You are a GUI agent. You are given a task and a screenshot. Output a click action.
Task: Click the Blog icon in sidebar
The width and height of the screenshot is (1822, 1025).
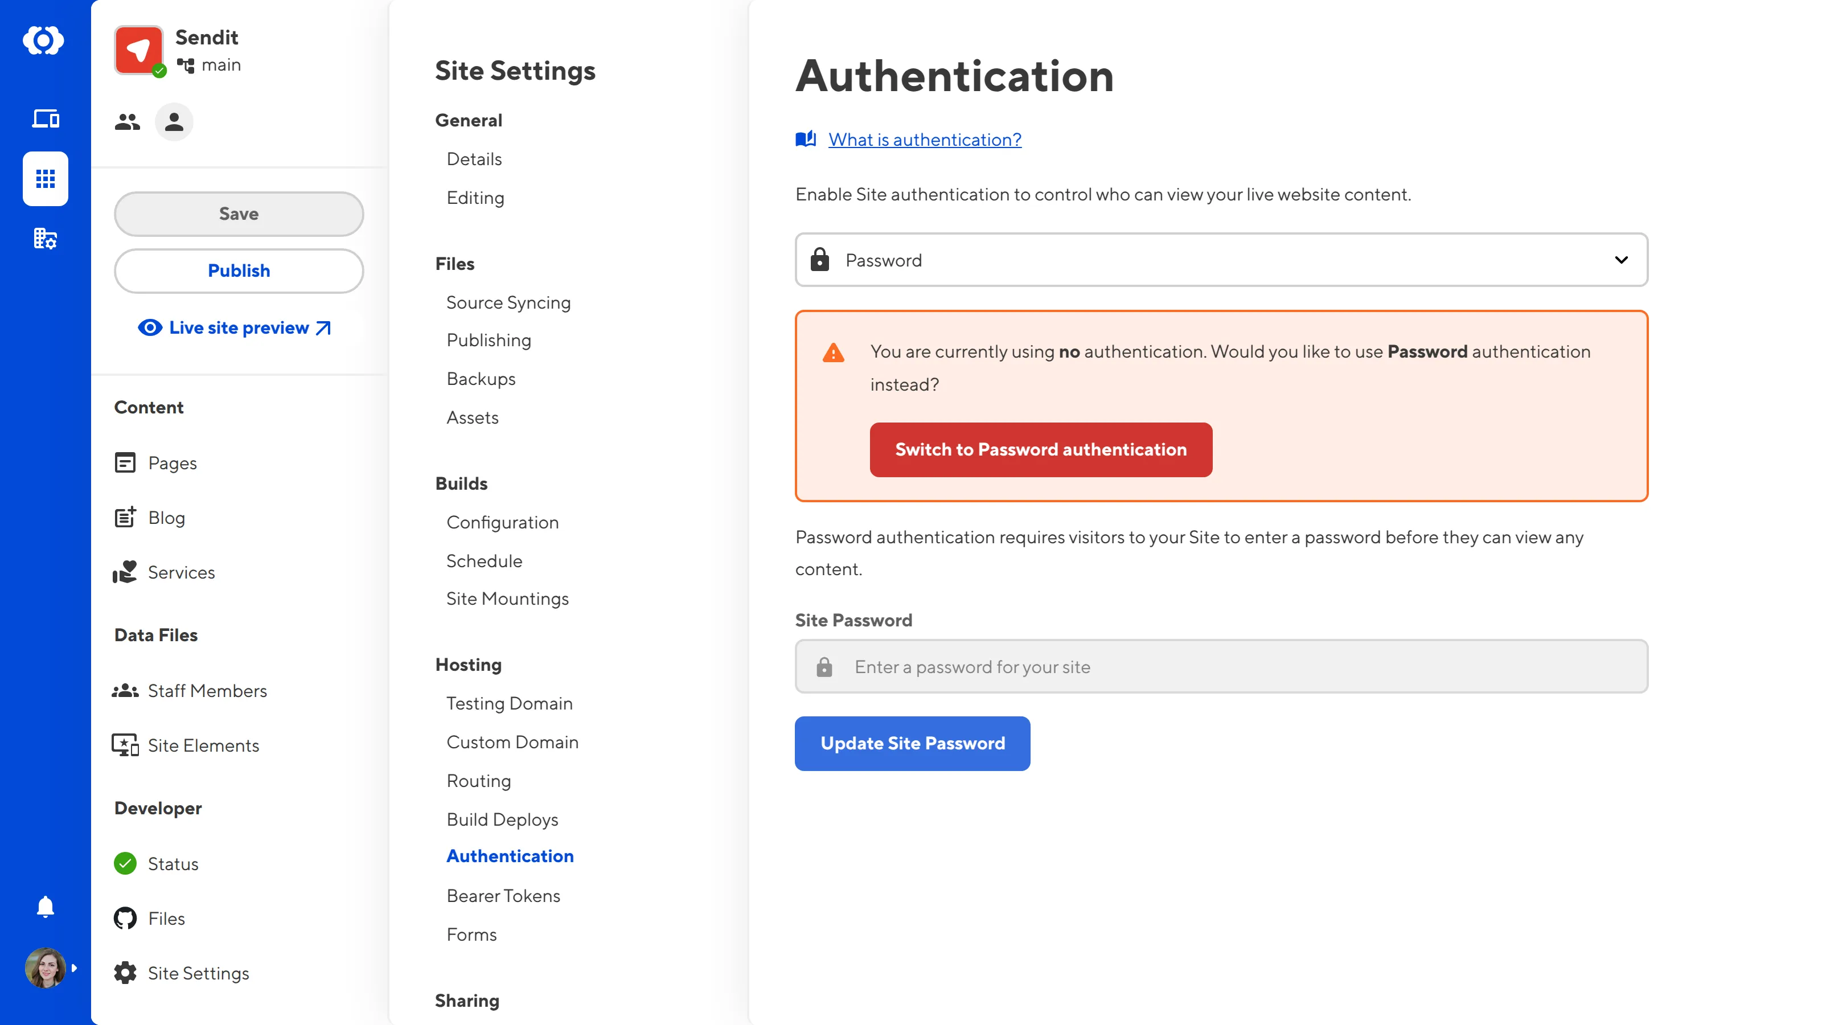tap(125, 517)
